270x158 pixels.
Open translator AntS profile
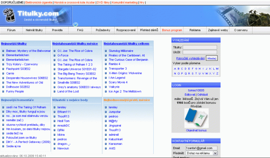112,148
